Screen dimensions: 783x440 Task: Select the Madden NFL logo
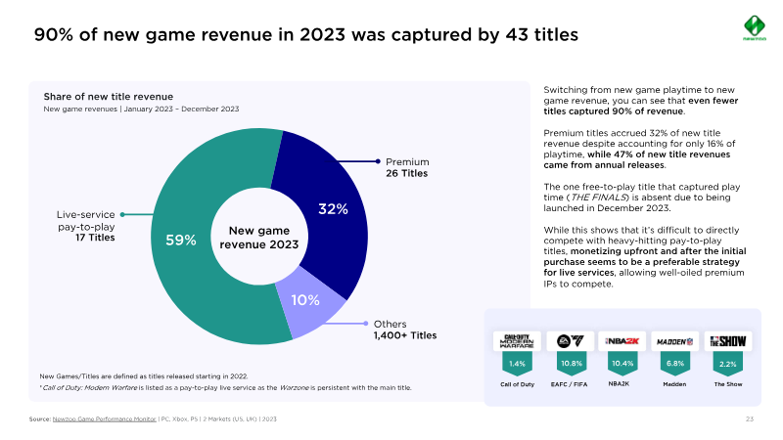673,340
